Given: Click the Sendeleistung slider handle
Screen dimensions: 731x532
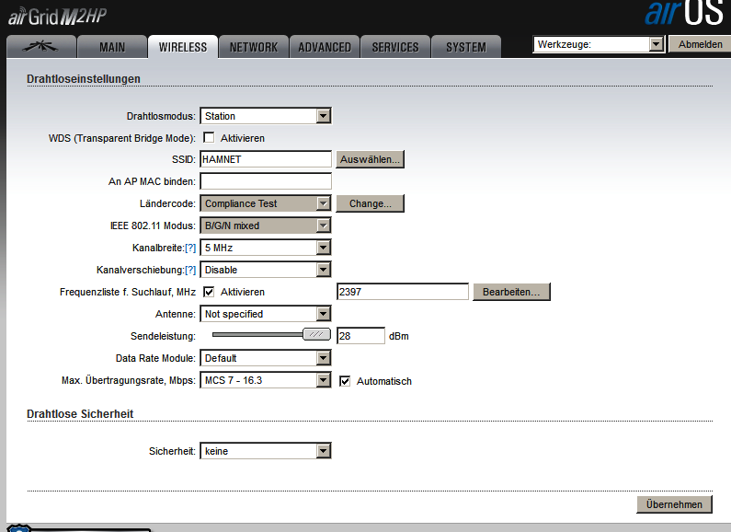Looking at the screenshot, I should (316, 336).
